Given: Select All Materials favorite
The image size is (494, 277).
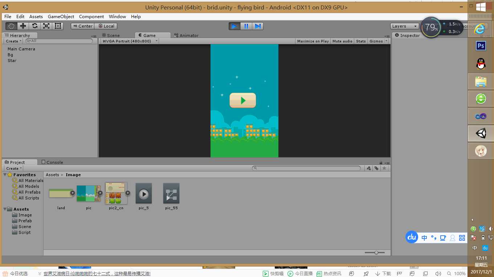Looking at the screenshot, I should pos(28,181).
